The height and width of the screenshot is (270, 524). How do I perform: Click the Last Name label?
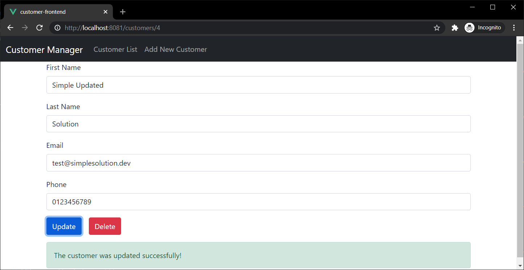pyautogui.click(x=63, y=107)
